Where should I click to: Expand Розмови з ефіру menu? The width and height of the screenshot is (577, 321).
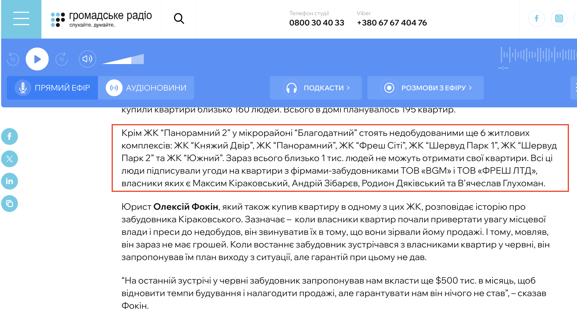(x=425, y=88)
